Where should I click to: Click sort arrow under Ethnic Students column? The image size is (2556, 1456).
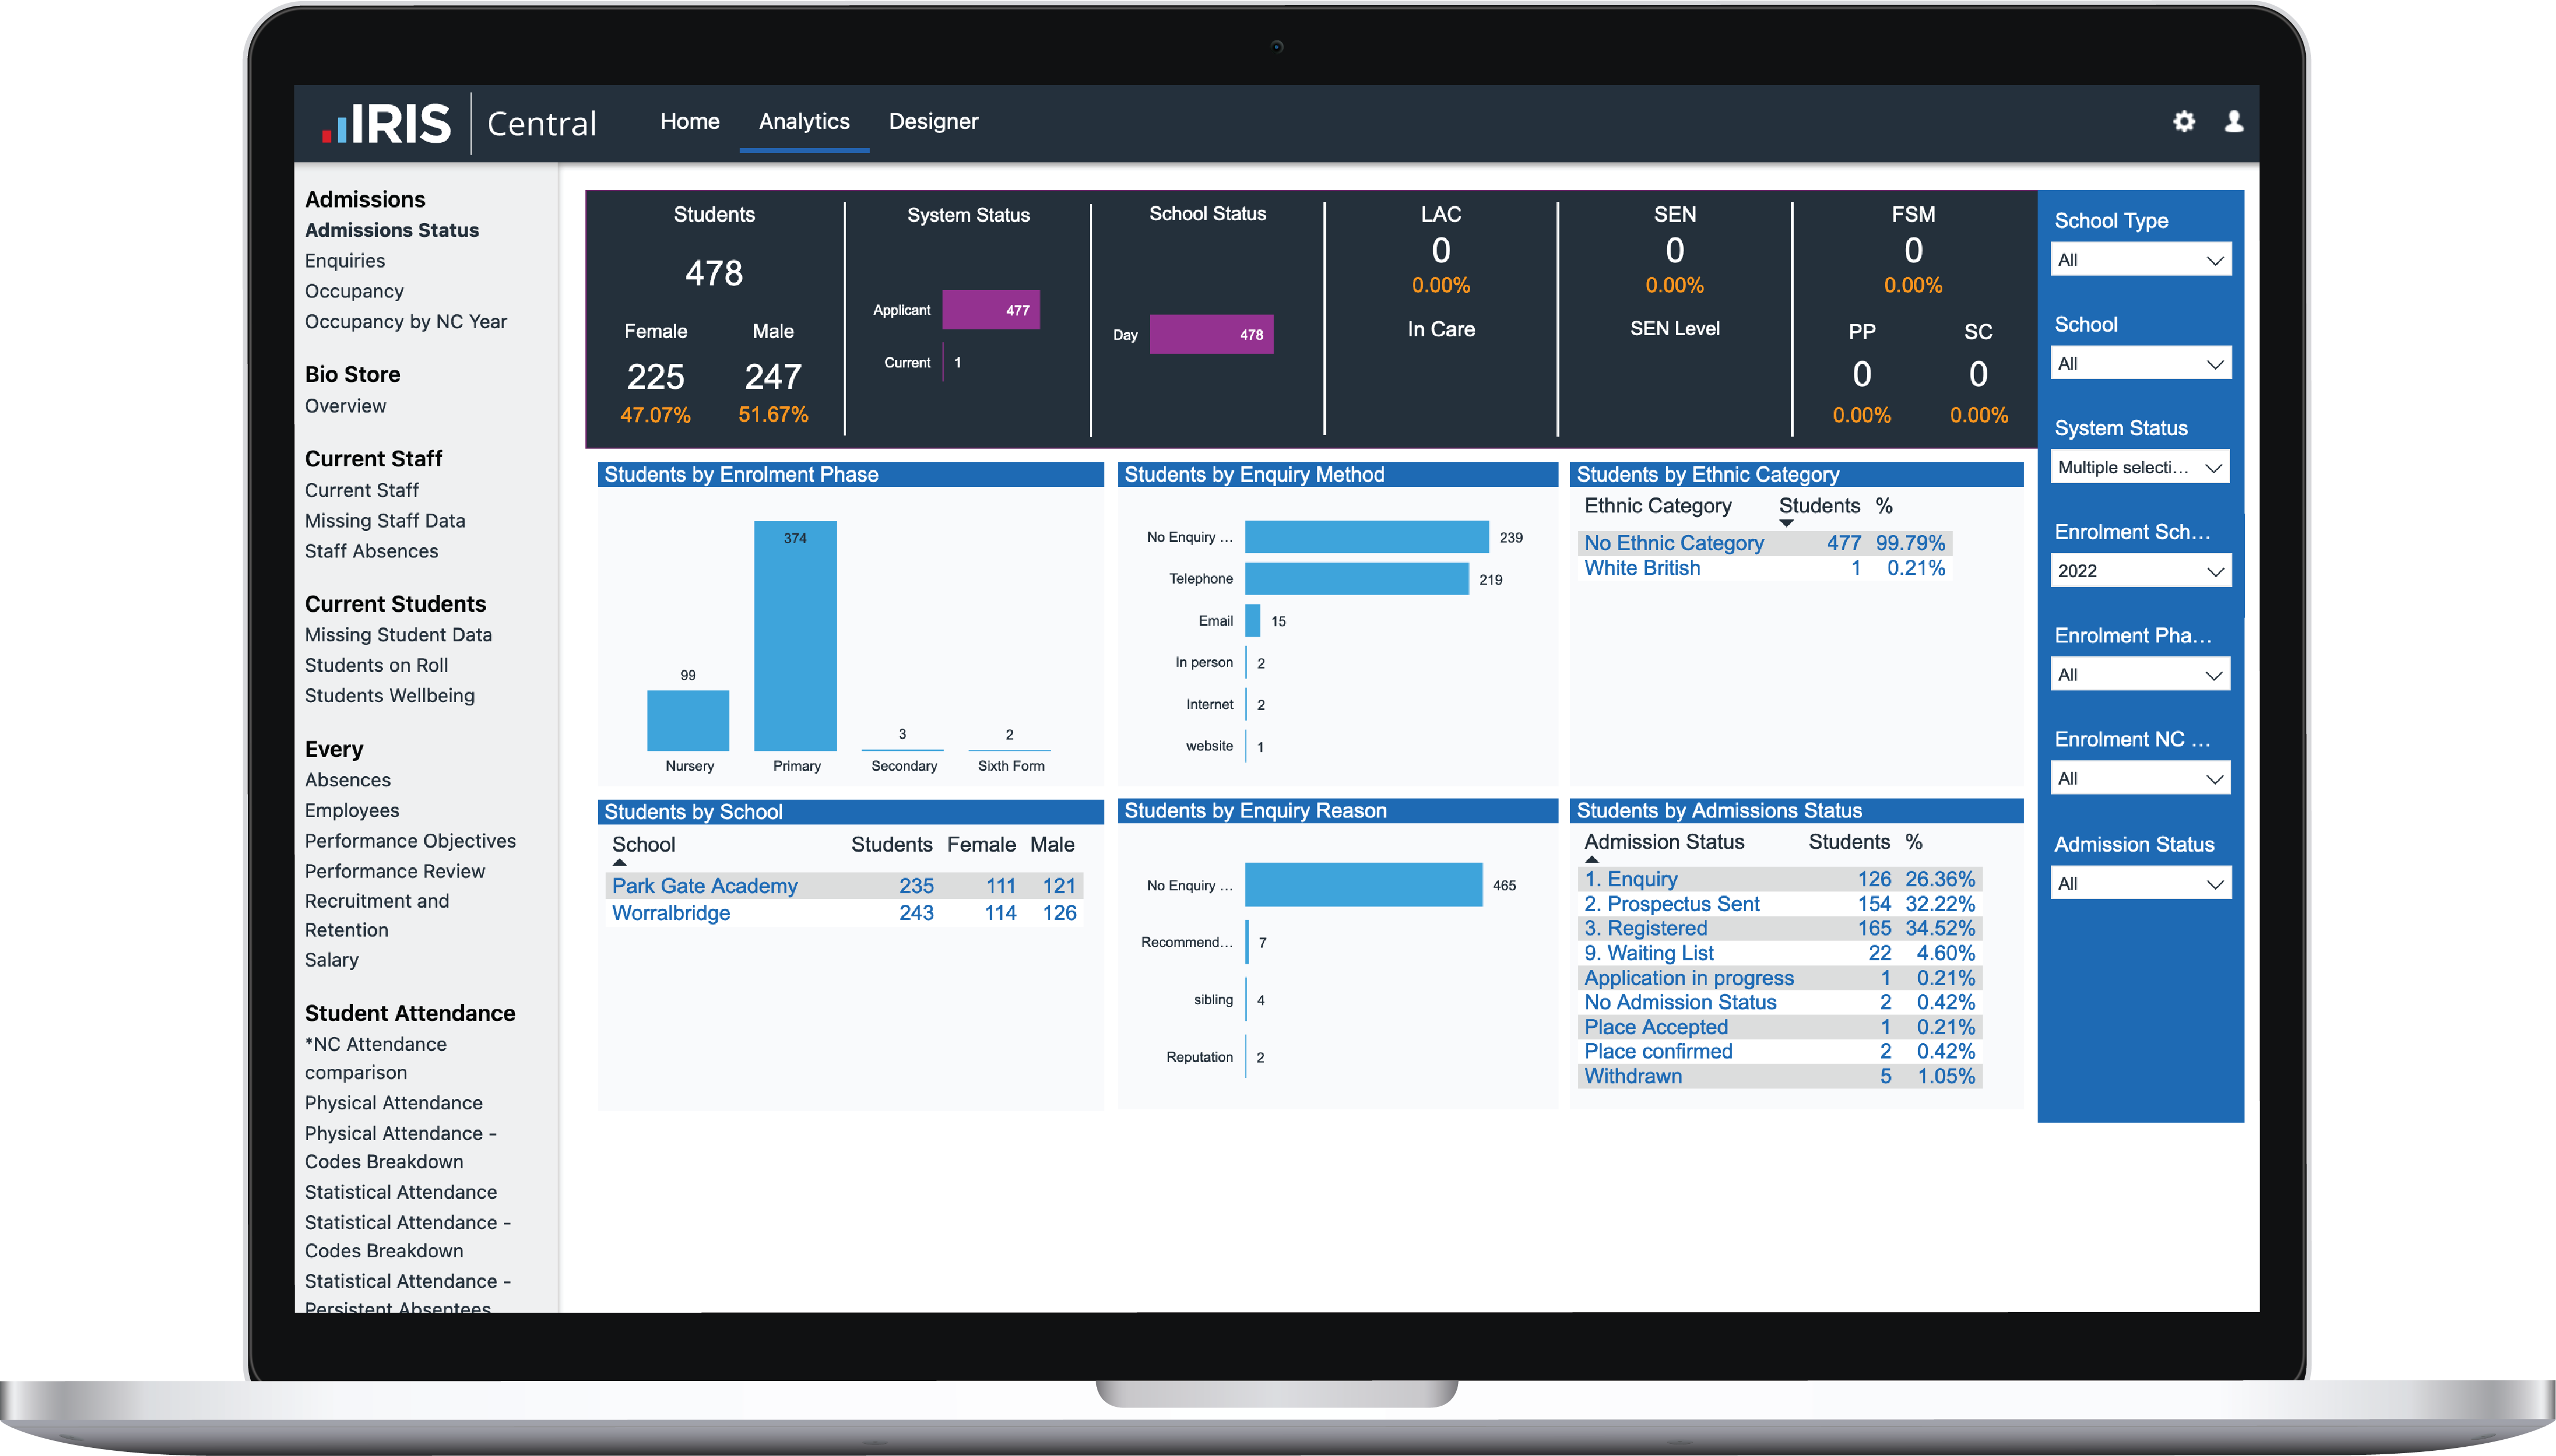point(1786,523)
